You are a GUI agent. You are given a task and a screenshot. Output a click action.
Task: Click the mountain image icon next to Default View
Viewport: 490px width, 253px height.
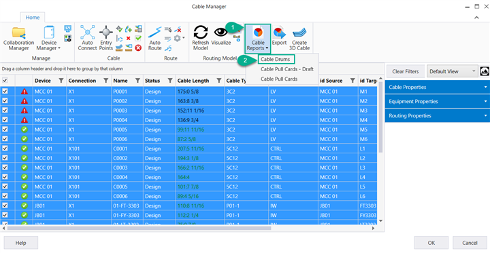click(x=485, y=71)
